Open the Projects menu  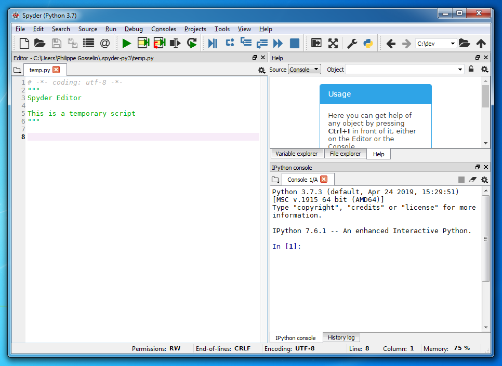[x=195, y=29]
